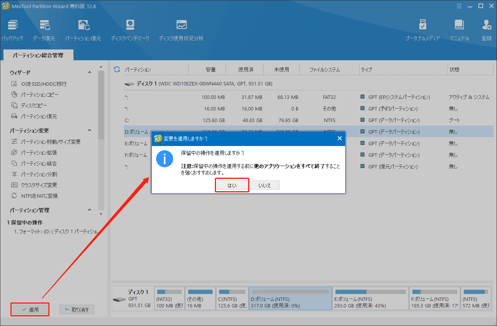Choose パーティション分割
Image resolution: width=497 pixels, height=326 pixels.
[34, 174]
